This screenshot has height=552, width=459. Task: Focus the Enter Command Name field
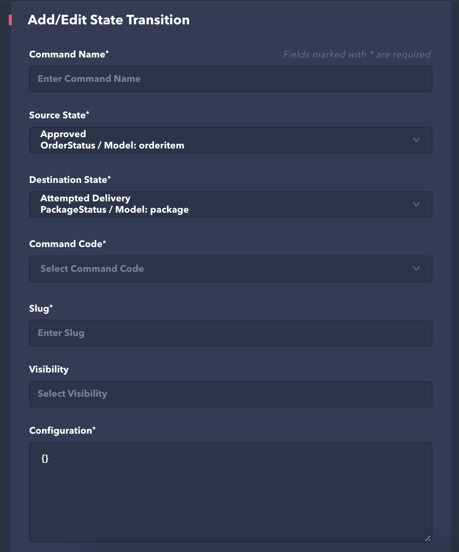tap(230, 79)
